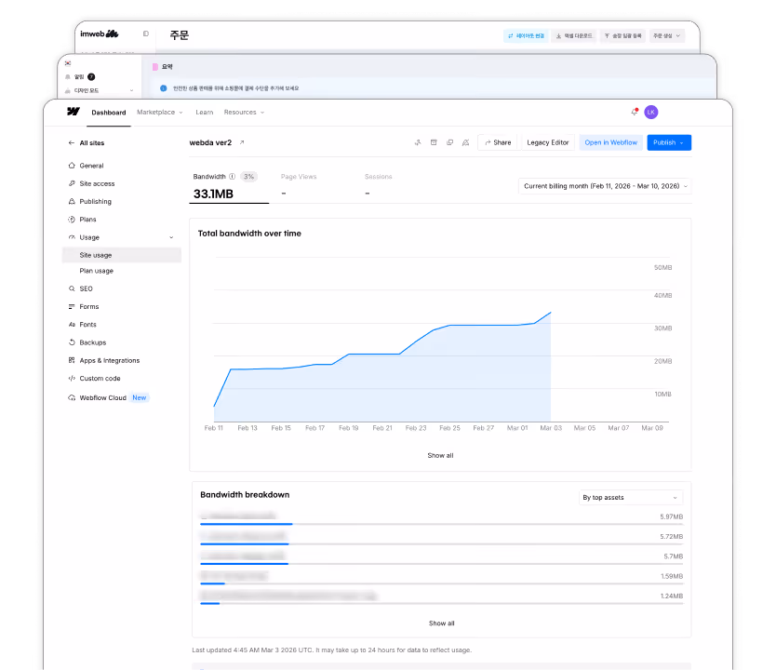Viewport: 776px width, 670px height.
Task: Click the 5.97MB asset bandwidth bar
Action: [x=441, y=524]
